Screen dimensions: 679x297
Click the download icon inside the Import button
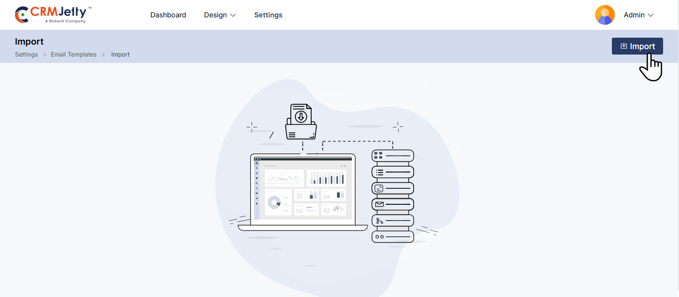(x=623, y=46)
